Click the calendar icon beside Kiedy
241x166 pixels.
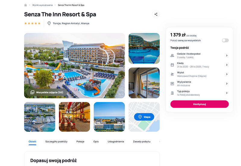tap(172, 65)
